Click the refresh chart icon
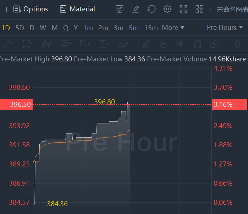Screen dimensions: 248x214 [x=151, y=9]
